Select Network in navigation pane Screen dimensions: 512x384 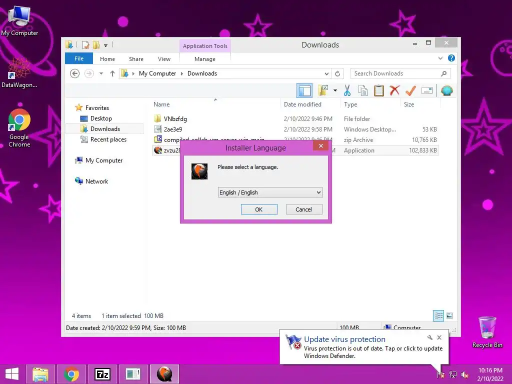(x=96, y=181)
